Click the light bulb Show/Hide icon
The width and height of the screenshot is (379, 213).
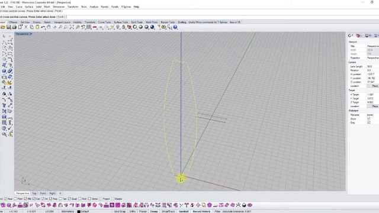click(x=118, y=27)
